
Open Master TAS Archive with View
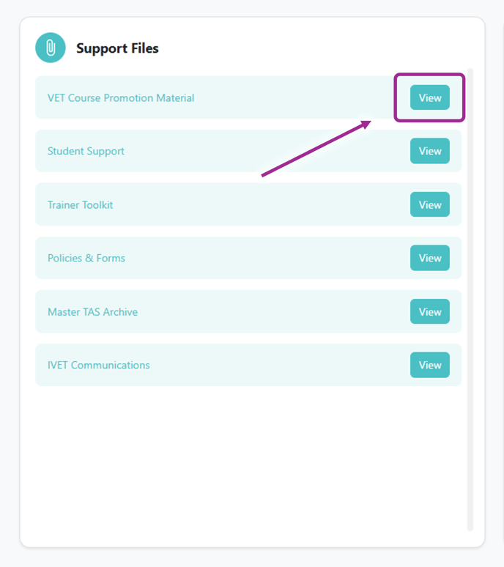[429, 312]
